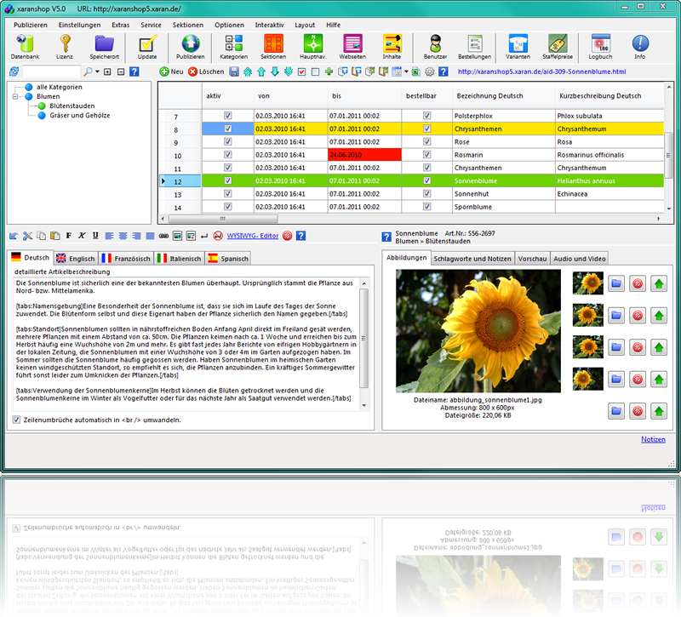Click the Neu button

pos(172,71)
